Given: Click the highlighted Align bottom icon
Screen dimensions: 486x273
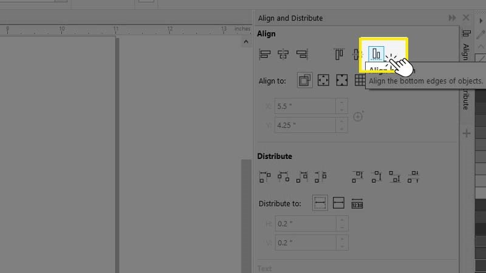Looking at the screenshot, I should coord(376,54).
